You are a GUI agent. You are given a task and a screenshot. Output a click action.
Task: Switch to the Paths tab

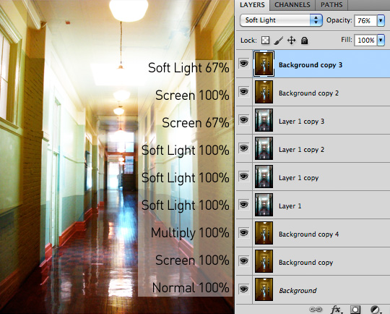pos(331,5)
